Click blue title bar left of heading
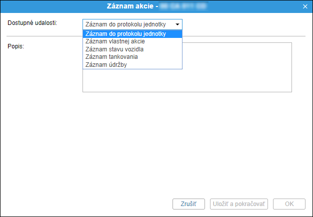313x217 pixels. pos(53,6)
